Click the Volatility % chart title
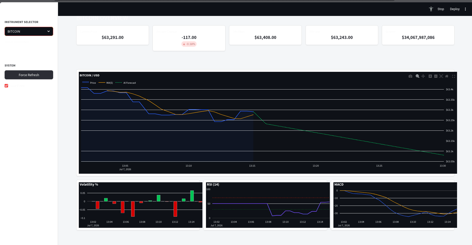 (89, 185)
